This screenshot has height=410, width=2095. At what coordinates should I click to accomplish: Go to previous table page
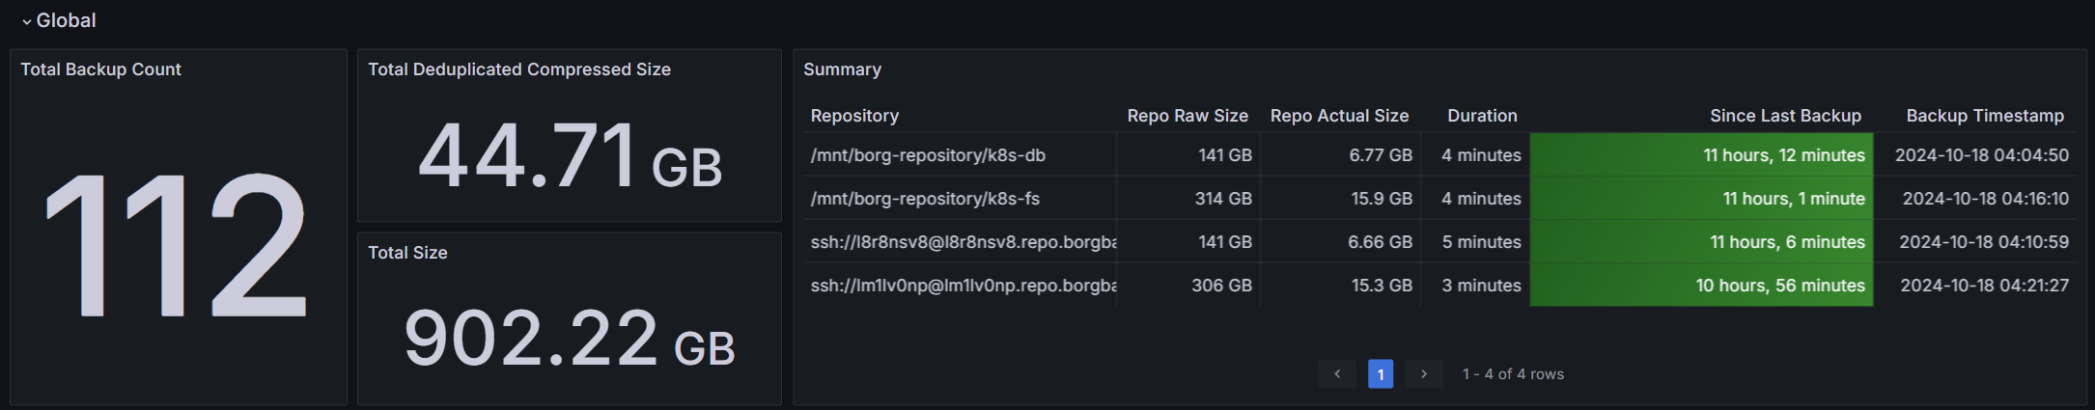[x=1337, y=374]
